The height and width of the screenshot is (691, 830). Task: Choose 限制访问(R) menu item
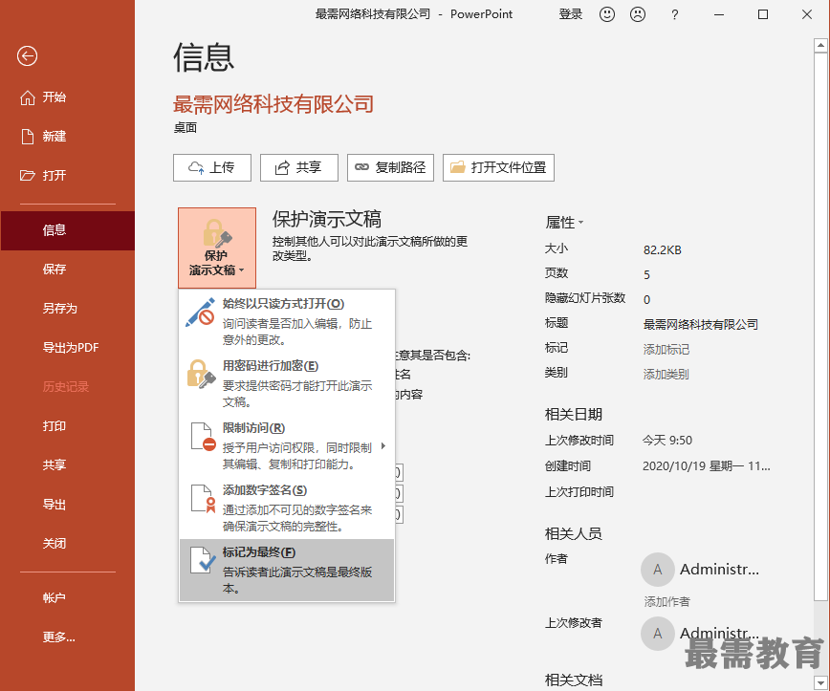tap(286, 445)
